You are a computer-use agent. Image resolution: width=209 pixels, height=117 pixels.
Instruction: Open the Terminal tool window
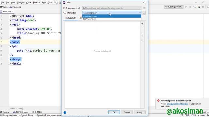[x=5, y=112]
